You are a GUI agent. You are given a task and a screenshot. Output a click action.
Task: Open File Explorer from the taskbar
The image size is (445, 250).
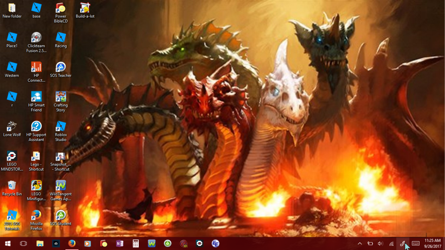click(40, 244)
